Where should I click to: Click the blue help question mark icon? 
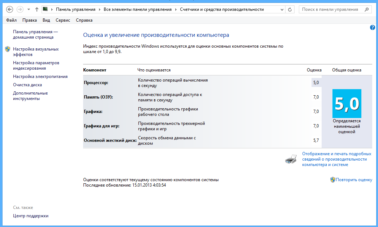click(x=373, y=27)
